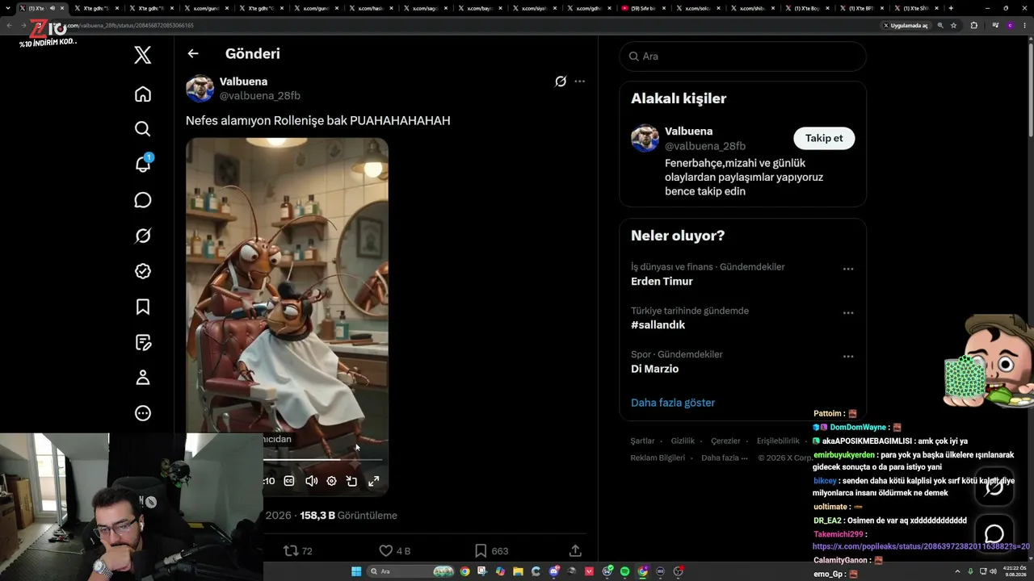The width and height of the screenshot is (1034, 581).
Task: Open Discord from the taskbar
Action: pyautogui.click(x=553, y=571)
